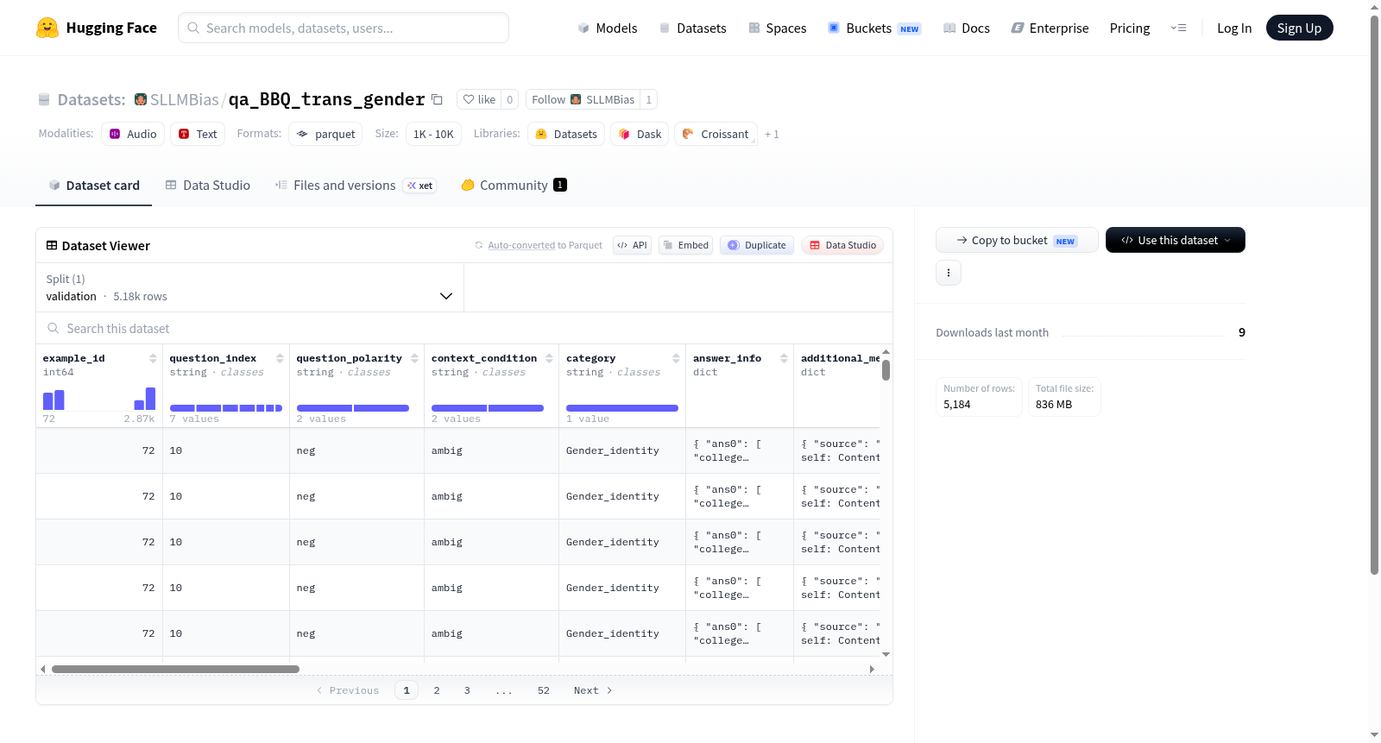Like the dataset via heart button
1381x743 pixels.
[479, 99]
